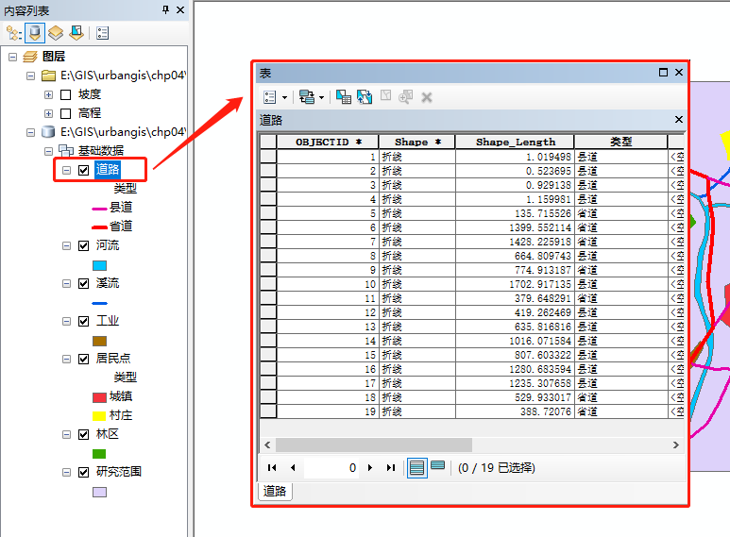Switch to List By Source view
This screenshot has height=537, width=730.
point(35,33)
